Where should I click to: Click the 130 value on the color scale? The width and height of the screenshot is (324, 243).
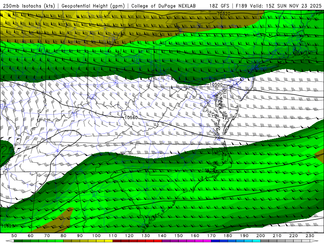point(146,236)
